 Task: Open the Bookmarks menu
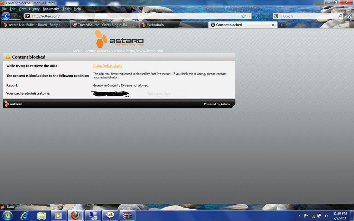tap(51, 9)
